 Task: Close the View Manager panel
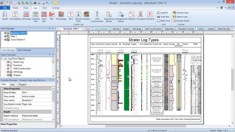(53, 29)
